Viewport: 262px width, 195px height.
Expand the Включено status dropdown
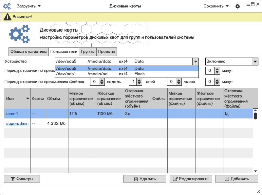click(x=255, y=62)
